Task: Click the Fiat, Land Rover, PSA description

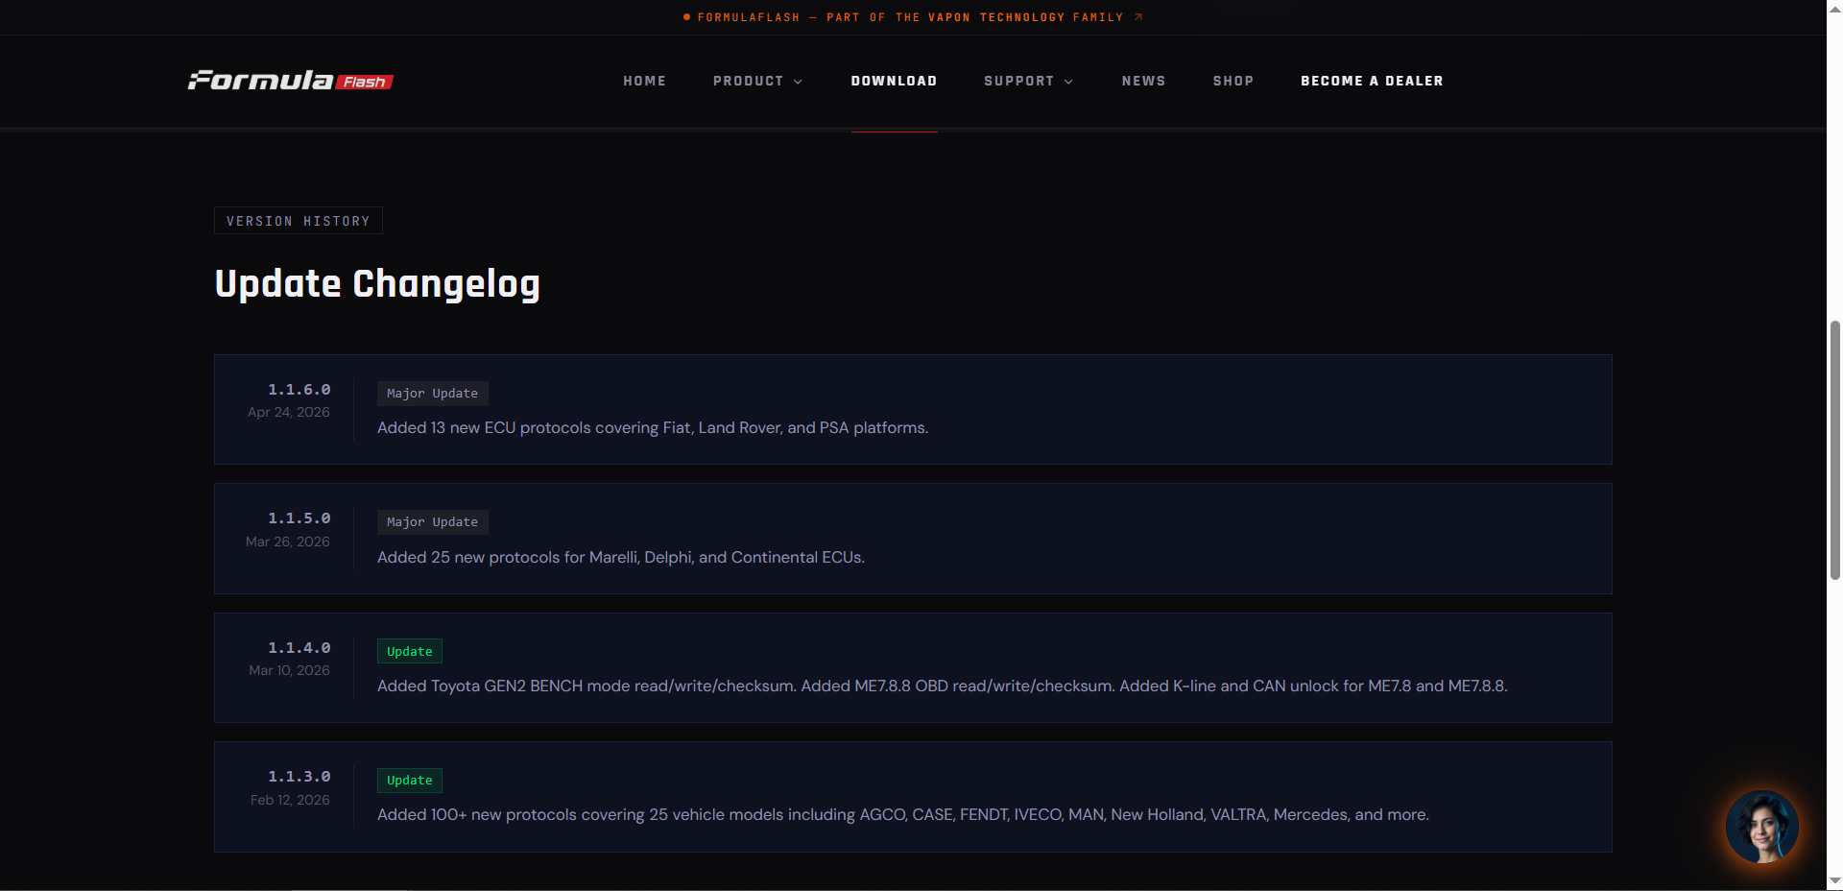Action: click(x=653, y=427)
